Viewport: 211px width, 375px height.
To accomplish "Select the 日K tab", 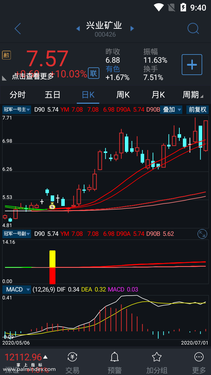I will click(88, 95).
